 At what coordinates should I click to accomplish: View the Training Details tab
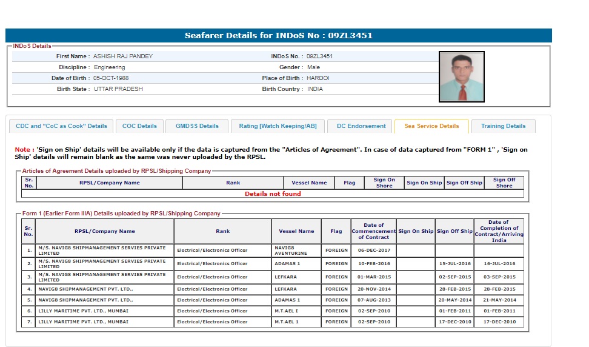coord(503,126)
